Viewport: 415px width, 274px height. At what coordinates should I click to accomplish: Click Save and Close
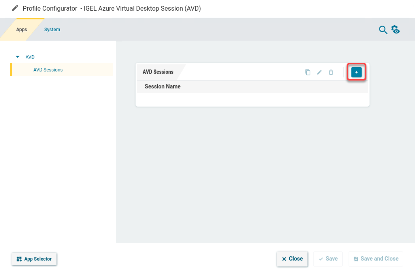pyautogui.click(x=375, y=259)
